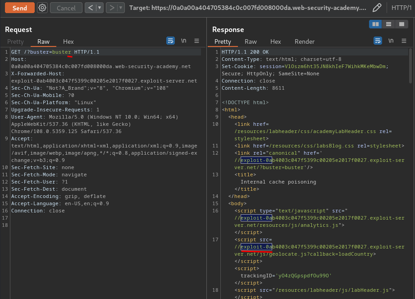The width and height of the screenshot is (415, 299).
Task: Select the Response Hex tab
Action: pos(275,41)
